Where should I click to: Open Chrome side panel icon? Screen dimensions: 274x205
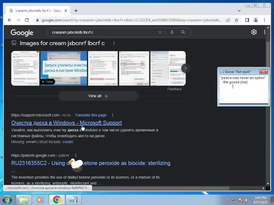(x=247, y=20)
